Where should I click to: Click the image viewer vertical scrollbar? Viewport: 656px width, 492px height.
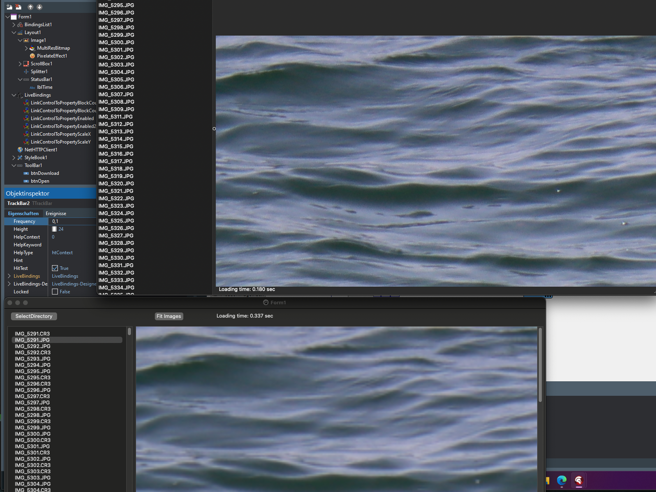pos(540,365)
